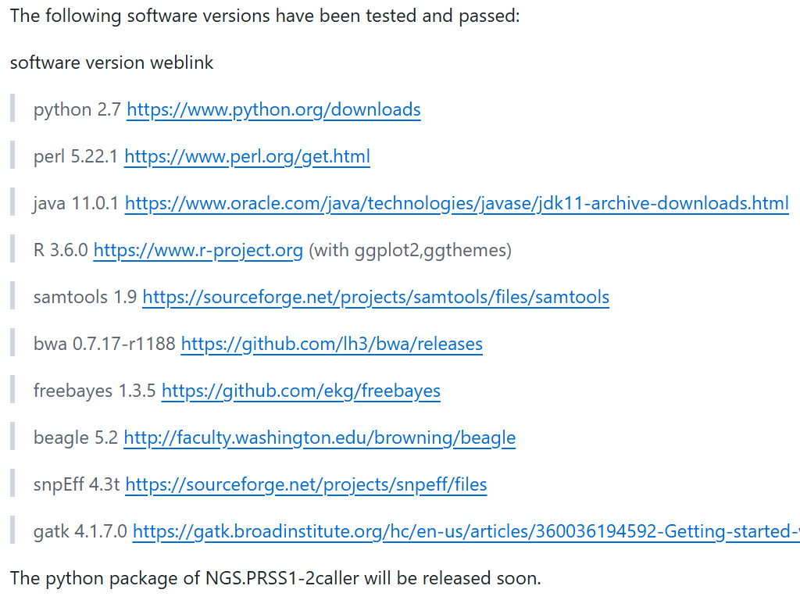
Task: Follow the Oracle jdk11 archive downloads link
Action: tap(456, 204)
